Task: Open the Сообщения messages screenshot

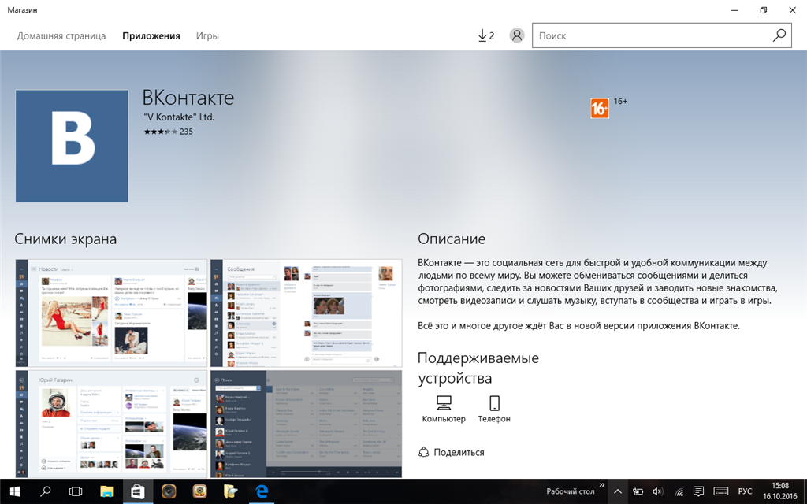Action: tap(307, 313)
